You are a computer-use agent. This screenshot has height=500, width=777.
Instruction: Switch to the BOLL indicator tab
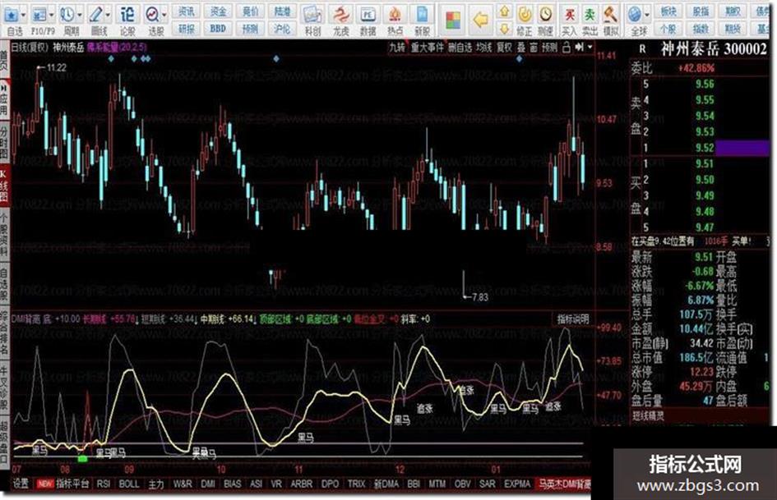point(129,484)
